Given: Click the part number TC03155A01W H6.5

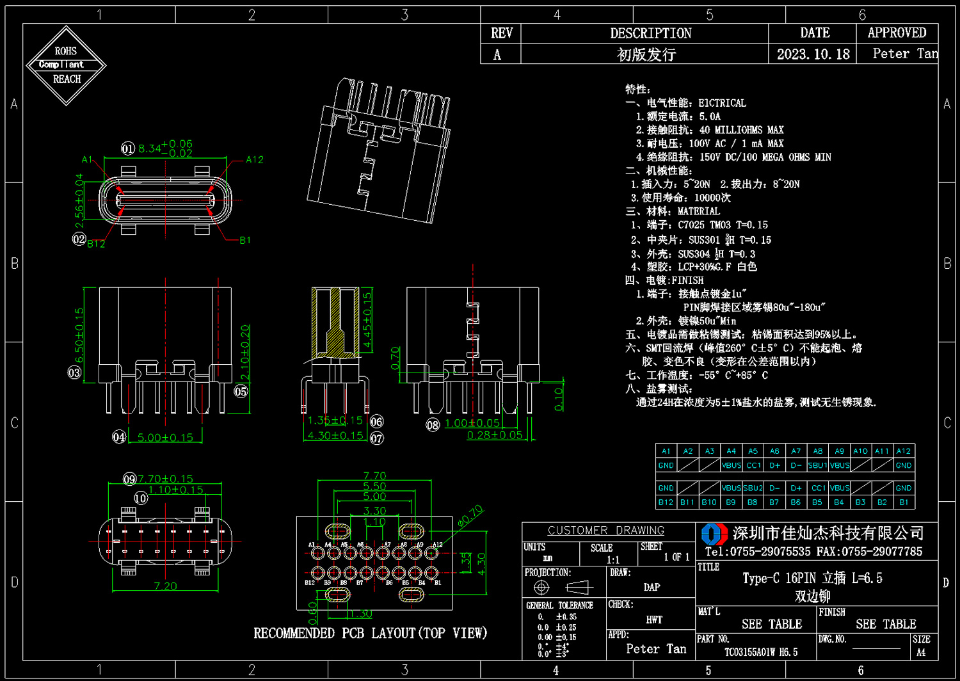Looking at the screenshot, I should click(761, 652).
